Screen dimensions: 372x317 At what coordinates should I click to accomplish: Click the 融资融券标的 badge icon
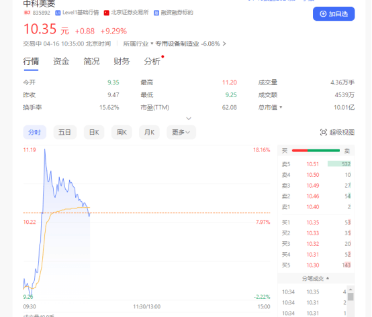[156, 13]
